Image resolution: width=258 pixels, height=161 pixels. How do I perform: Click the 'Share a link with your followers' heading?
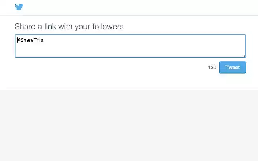click(69, 27)
